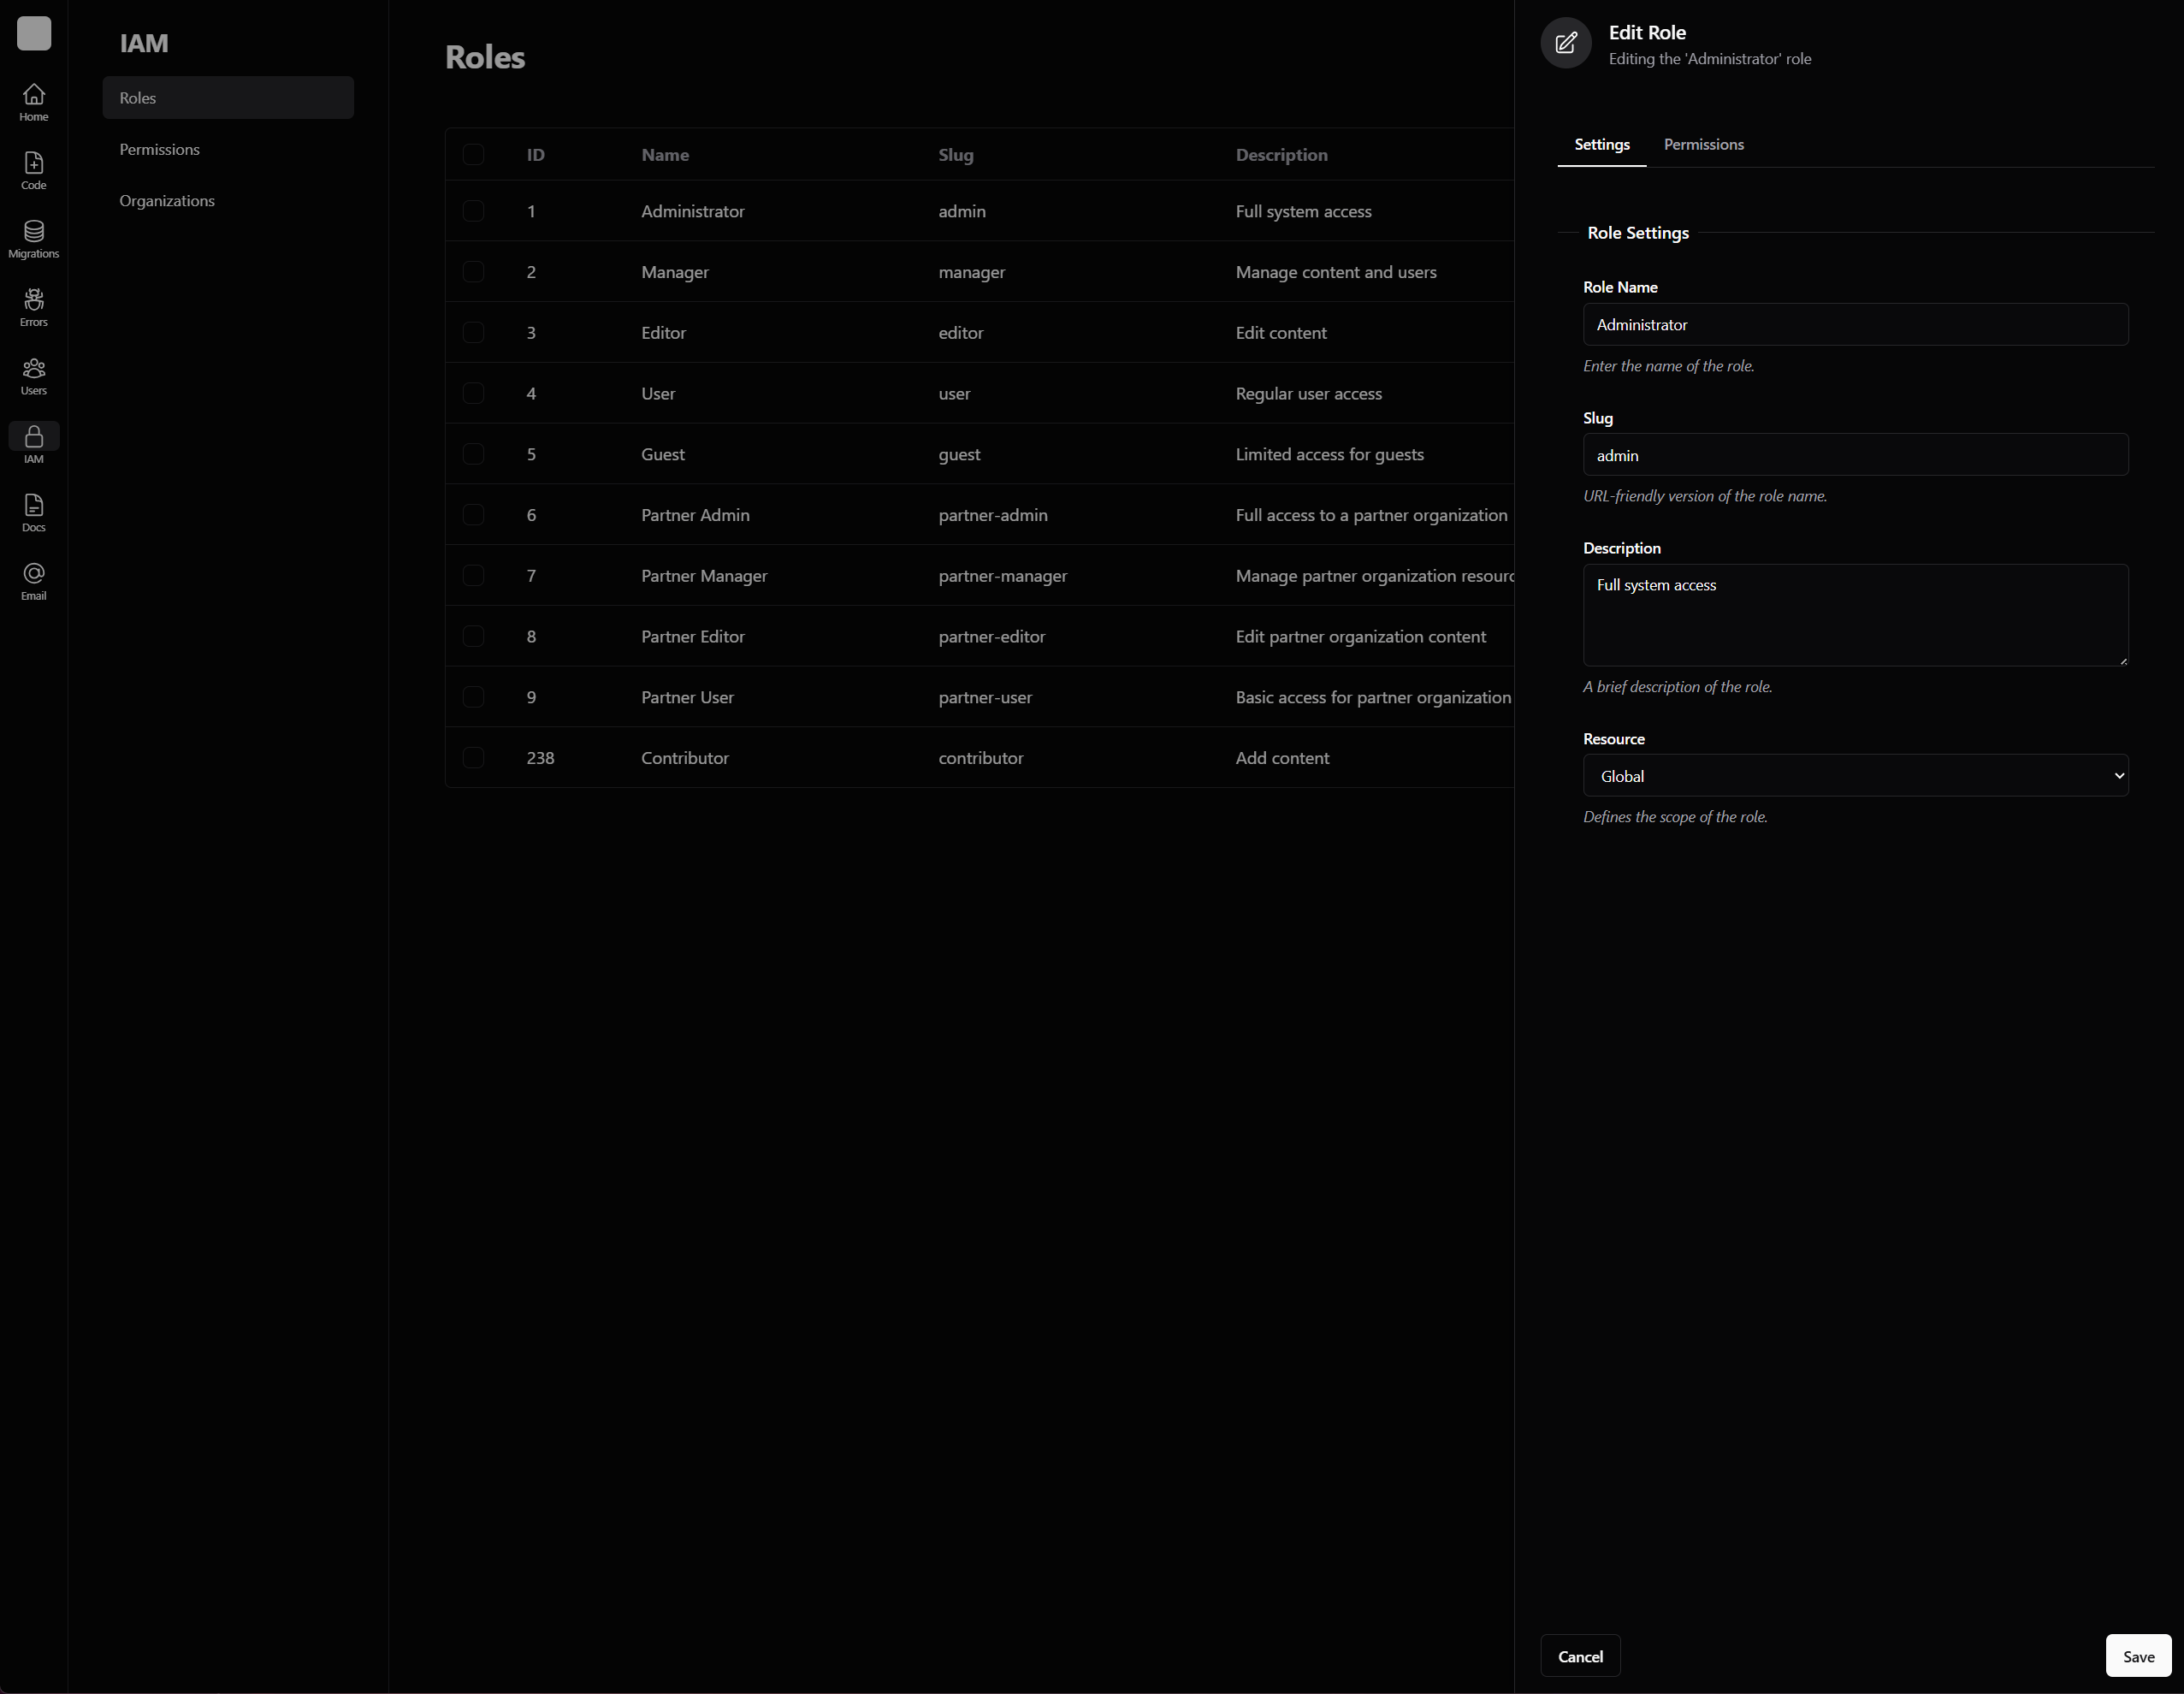Viewport: 2184px width, 1694px height.
Task: Open Organizations in the IAM menu
Action: (167, 201)
